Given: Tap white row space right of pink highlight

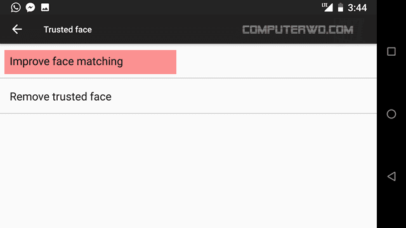Looking at the screenshot, I should [x=277, y=61].
